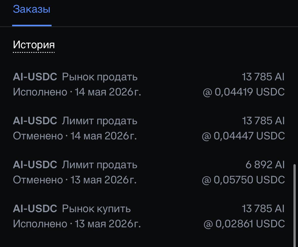Click AI-USDC pair in Рынок купить row
The image size is (298, 247).
click(x=35, y=209)
